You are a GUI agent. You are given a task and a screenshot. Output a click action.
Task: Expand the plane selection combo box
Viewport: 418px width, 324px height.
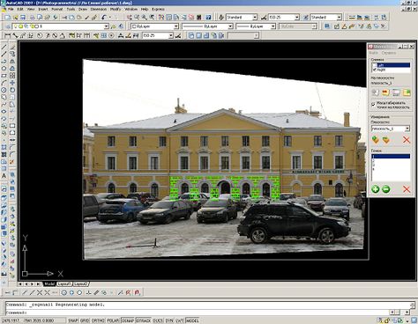[391, 129]
